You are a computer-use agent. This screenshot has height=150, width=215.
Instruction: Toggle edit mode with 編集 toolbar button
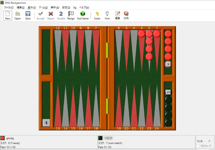pyautogui.click(x=117, y=15)
